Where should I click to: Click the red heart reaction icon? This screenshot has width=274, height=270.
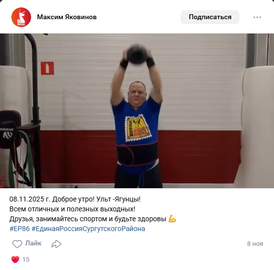click(15, 259)
